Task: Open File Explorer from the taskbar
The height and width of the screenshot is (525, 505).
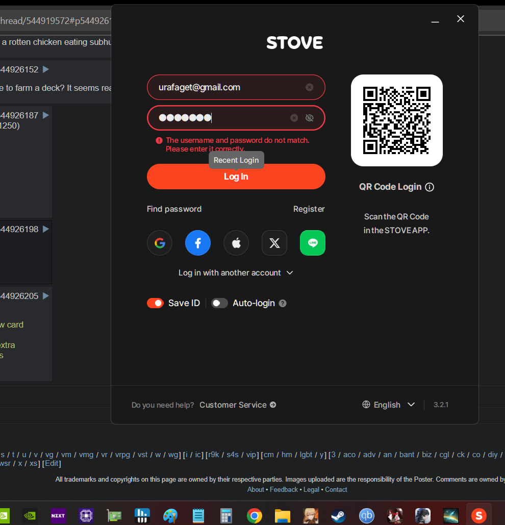Action: [283, 516]
